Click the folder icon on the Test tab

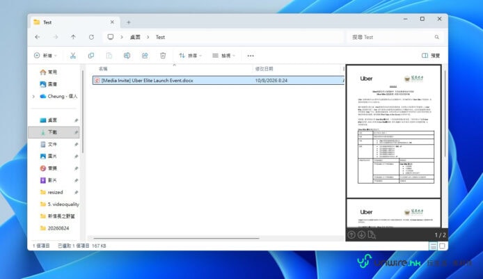(x=37, y=22)
